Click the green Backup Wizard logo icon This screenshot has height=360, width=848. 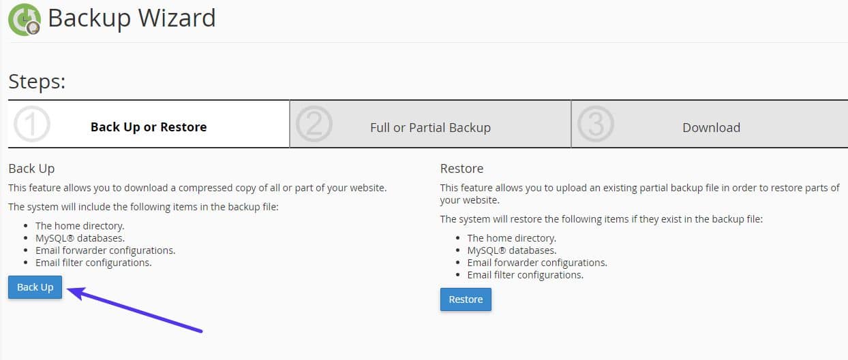point(24,19)
